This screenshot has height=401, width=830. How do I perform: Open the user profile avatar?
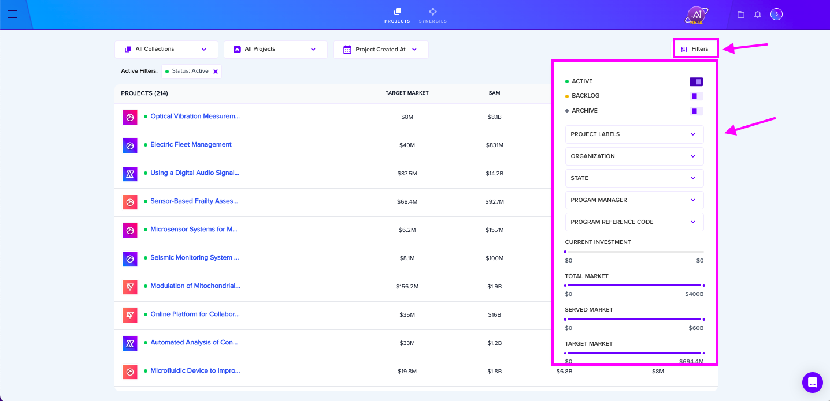776,14
